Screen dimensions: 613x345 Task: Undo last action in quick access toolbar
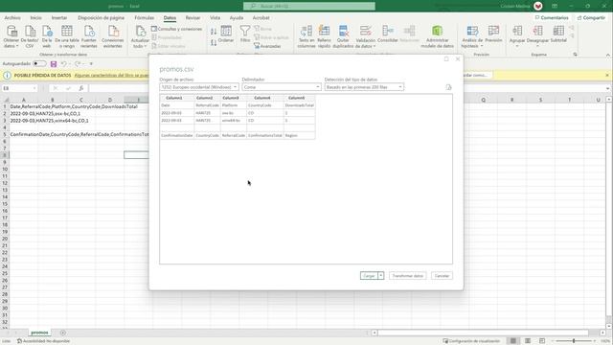(x=64, y=64)
